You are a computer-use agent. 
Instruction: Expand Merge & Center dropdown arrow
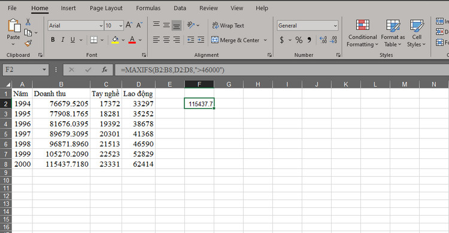[x=265, y=40]
